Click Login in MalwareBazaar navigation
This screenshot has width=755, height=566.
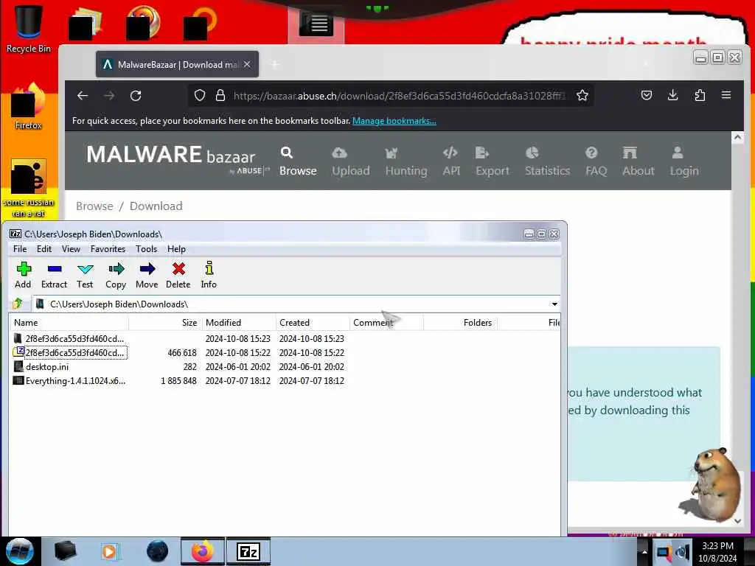[683, 162]
